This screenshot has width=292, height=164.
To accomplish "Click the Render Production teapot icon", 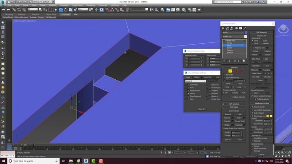I will (199, 10).
